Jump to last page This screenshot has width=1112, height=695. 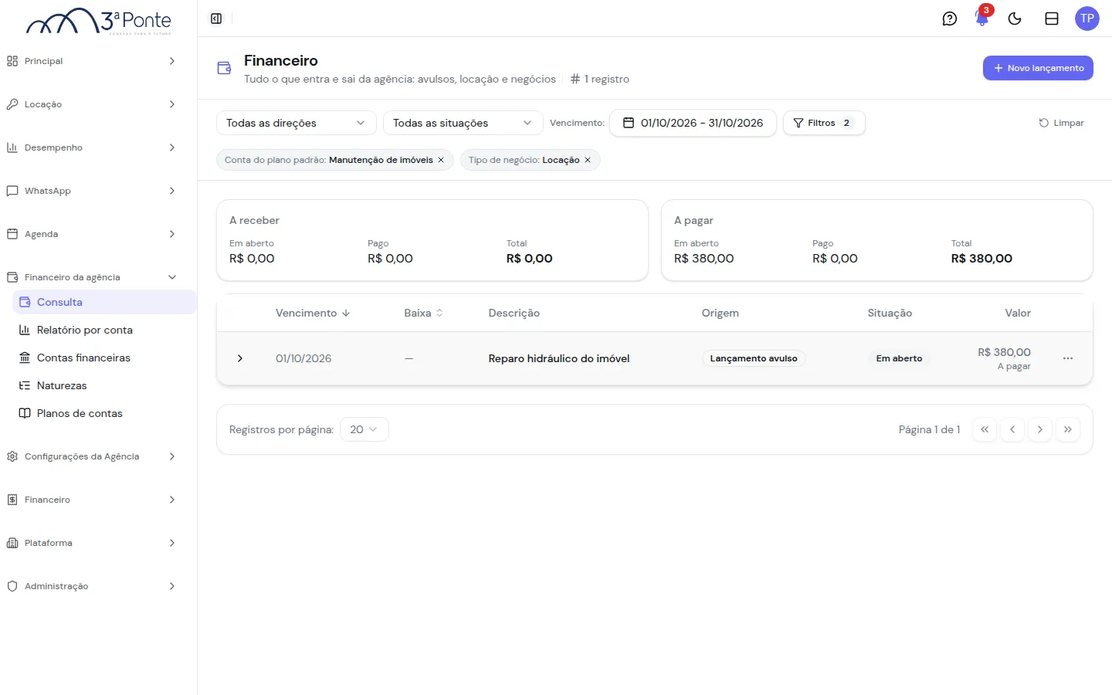click(1068, 429)
